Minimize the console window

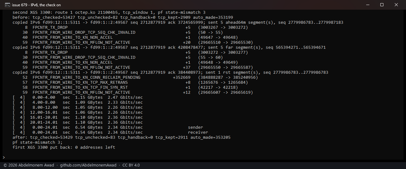coord(367,5)
